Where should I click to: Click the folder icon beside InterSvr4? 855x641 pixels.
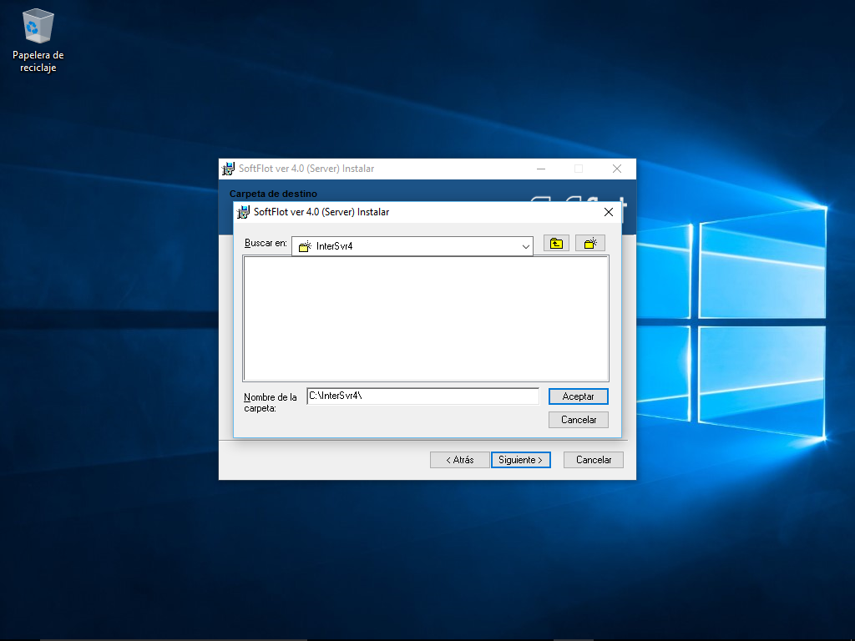coord(305,246)
